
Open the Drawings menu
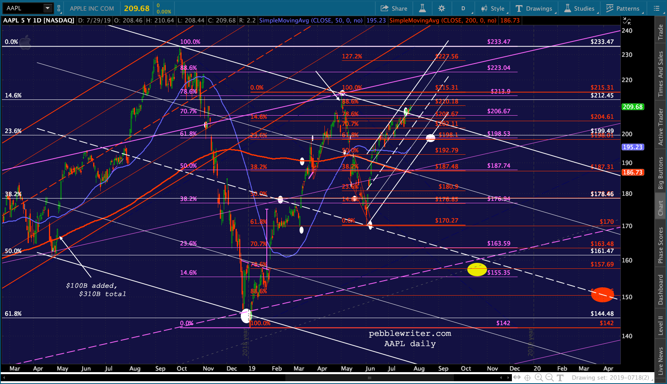pyautogui.click(x=534, y=8)
